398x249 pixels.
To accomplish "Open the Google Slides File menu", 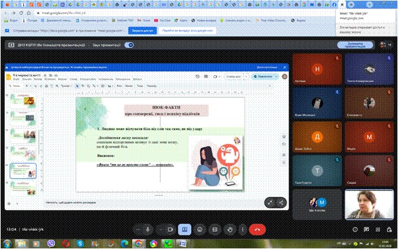I will point(15,80).
